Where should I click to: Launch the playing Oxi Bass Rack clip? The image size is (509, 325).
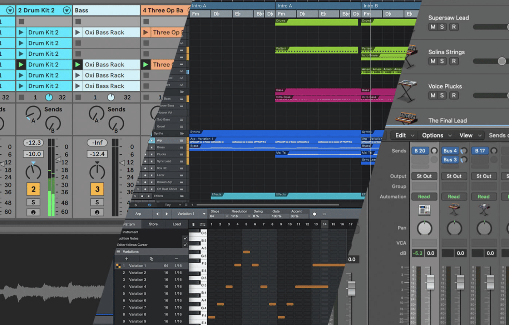point(78,65)
